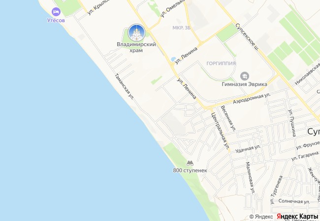The width and height of the screenshot is (320, 221).
Task: Click the Владимирский храм text label
Action: [136, 47]
